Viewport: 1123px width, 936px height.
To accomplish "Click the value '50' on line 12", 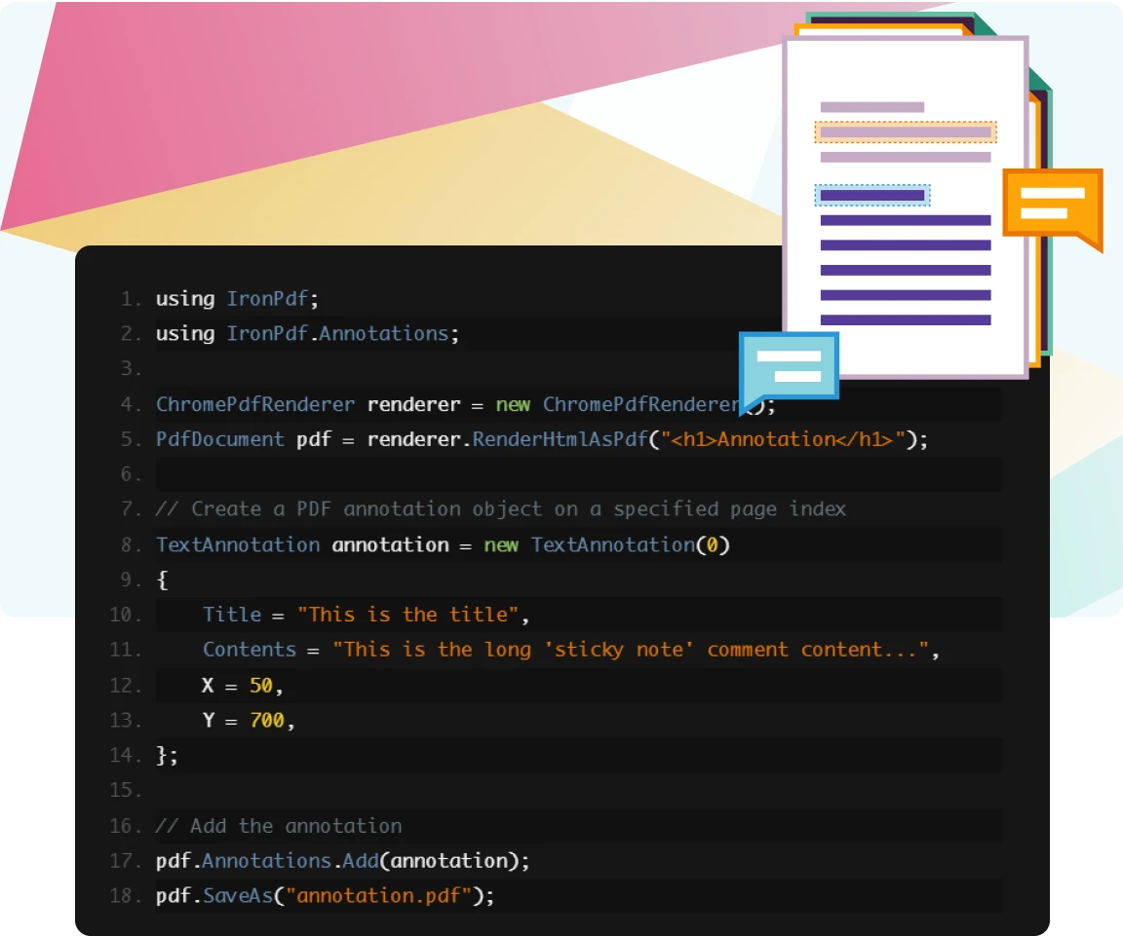I will (260, 686).
